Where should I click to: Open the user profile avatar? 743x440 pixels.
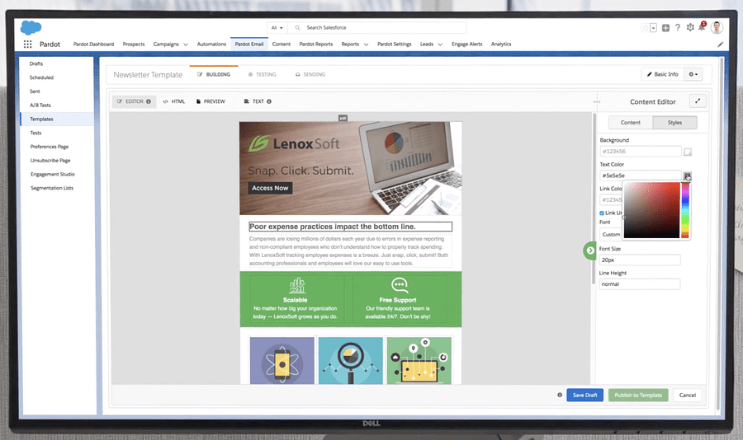click(x=716, y=27)
